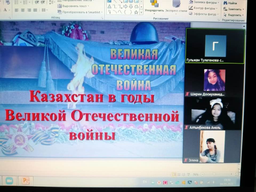Click the zoom out minus button

click(202, 174)
